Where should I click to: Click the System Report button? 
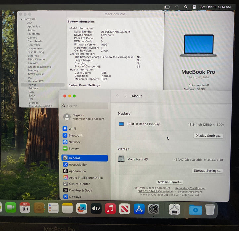(x=170, y=182)
